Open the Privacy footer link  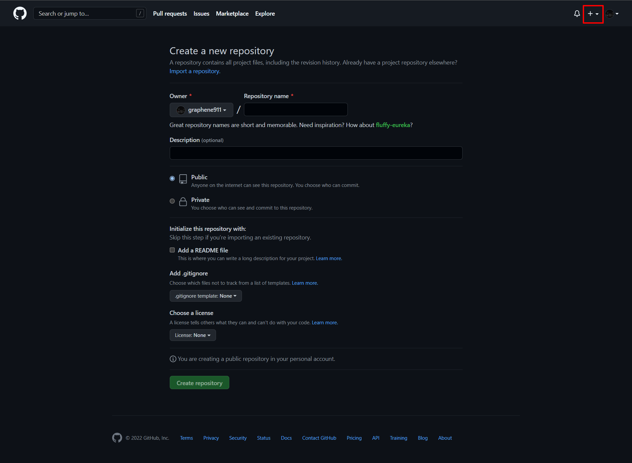[211, 438]
